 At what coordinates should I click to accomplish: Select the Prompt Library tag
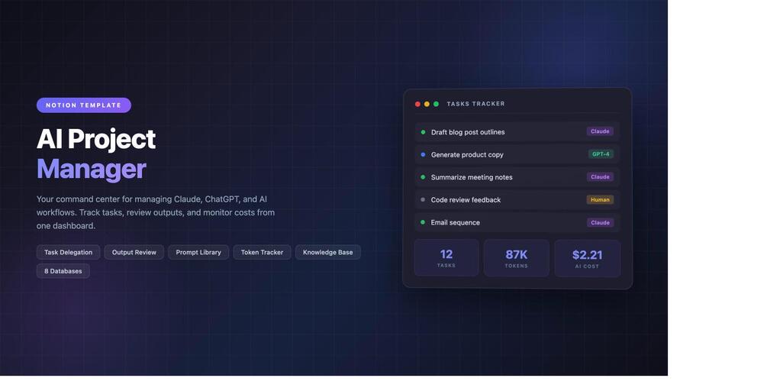coord(198,253)
